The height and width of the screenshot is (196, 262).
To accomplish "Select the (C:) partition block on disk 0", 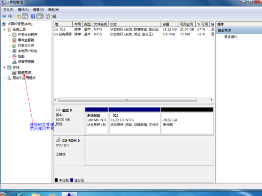I will pyautogui.click(x=134, y=122).
